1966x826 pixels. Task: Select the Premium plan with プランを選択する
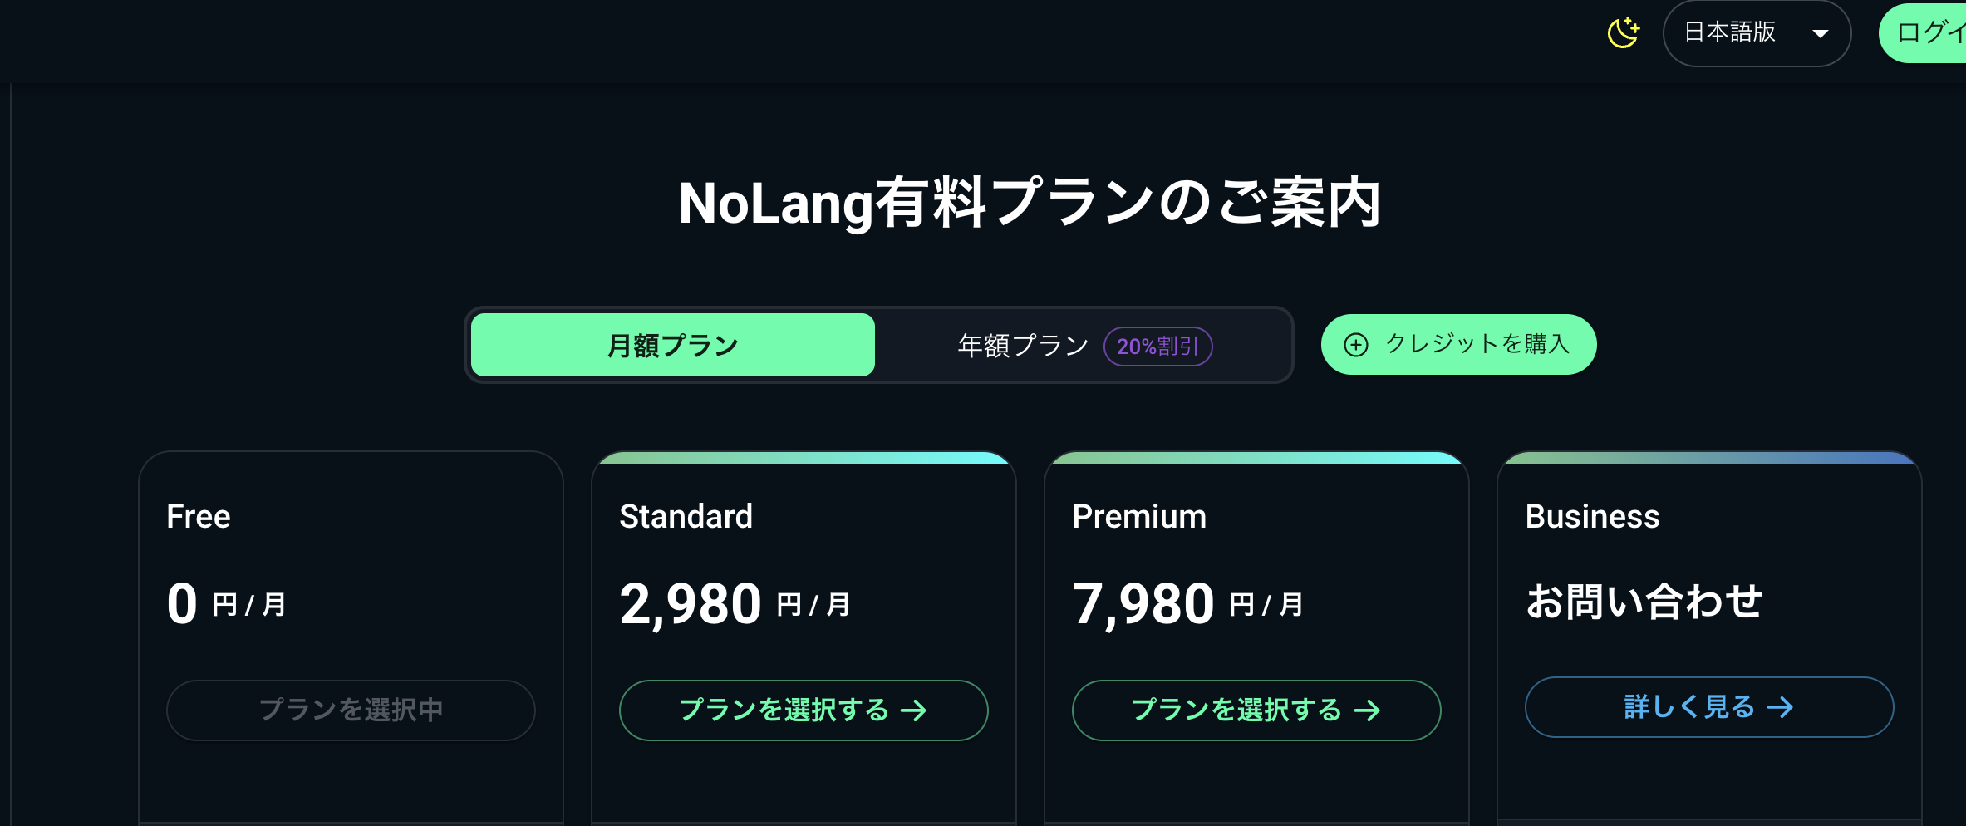pos(1236,710)
